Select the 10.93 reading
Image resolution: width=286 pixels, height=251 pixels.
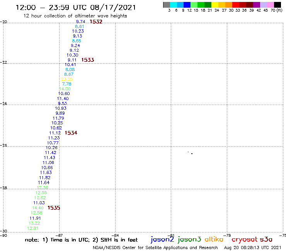[61, 108]
